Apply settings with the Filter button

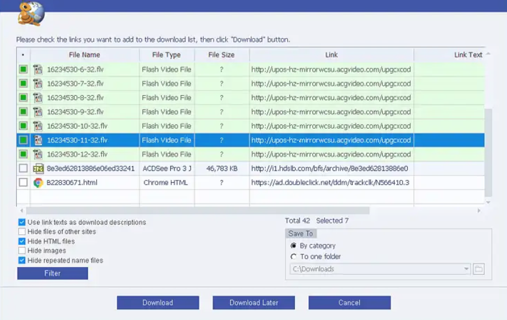click(x=53, y=274)
